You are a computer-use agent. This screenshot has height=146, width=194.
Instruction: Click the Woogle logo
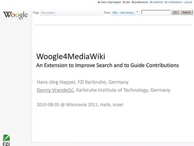15,15
